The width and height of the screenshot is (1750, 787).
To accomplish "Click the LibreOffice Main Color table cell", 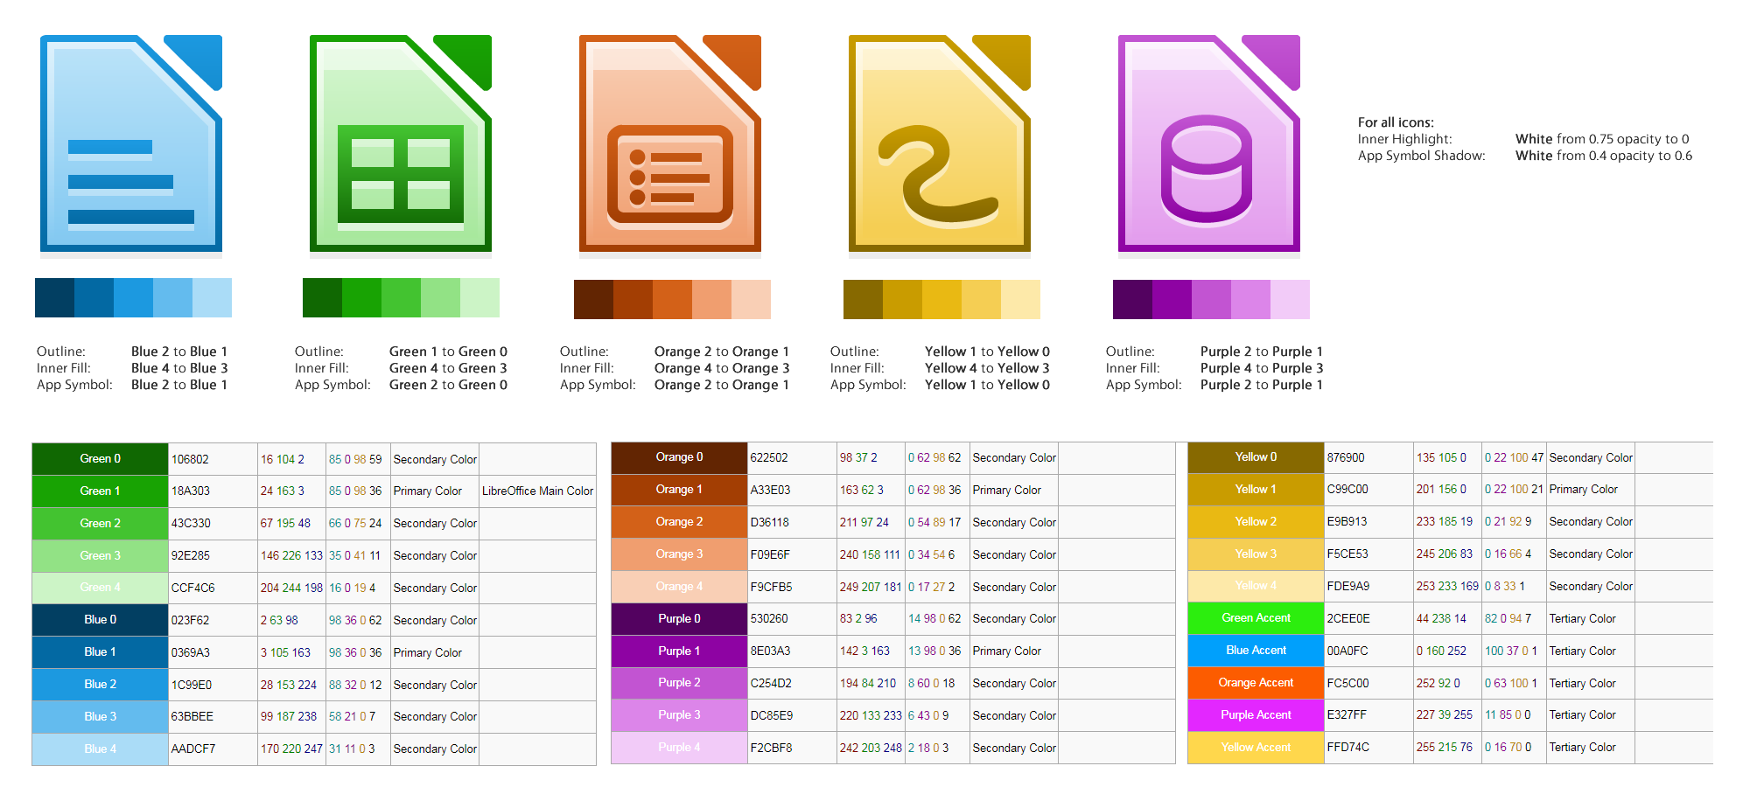I will 536,491.
